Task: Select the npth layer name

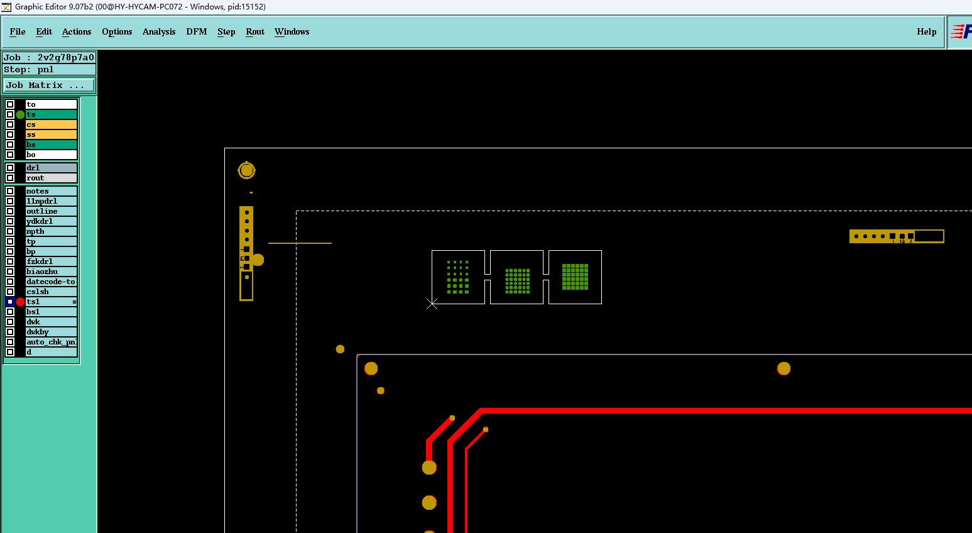Action: [x=51, y=231]
